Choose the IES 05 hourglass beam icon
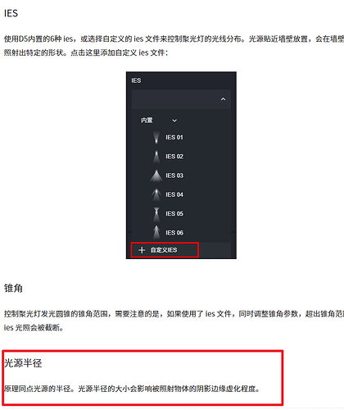This screenshot has height=410, width=344. click(156, 214)
